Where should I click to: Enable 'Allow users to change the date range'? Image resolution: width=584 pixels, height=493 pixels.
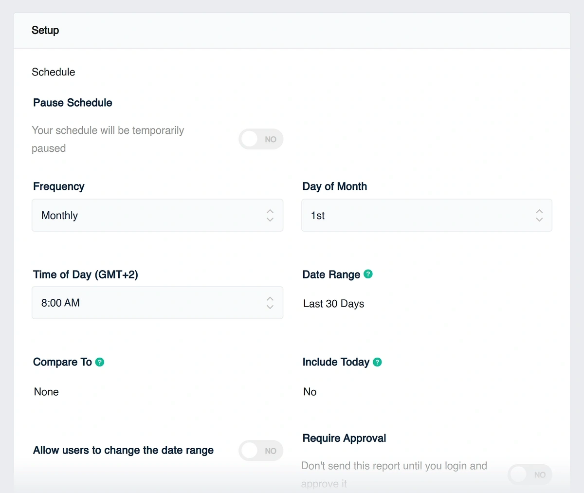pyautogui.click(x=261, y=451)
